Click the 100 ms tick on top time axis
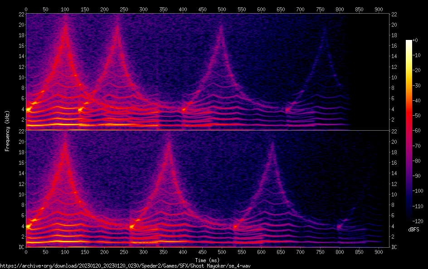The width and height of the screenshot is (428, 269). pos(65,9)
